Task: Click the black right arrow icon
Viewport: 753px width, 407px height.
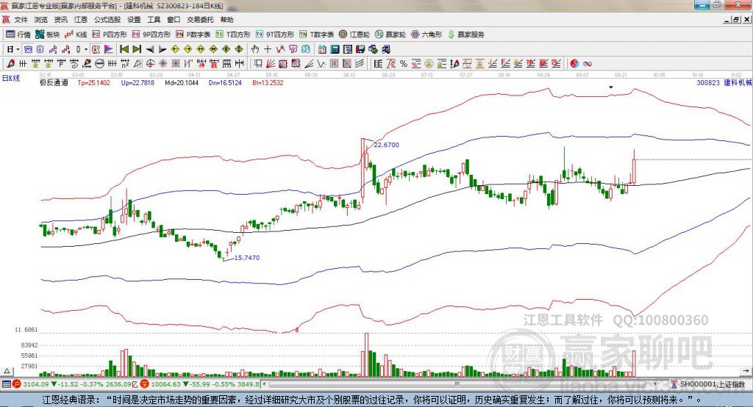Action: (x=163, y=49)
